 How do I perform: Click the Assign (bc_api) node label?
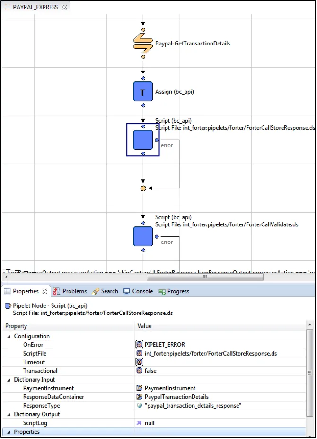pos(175,92)
